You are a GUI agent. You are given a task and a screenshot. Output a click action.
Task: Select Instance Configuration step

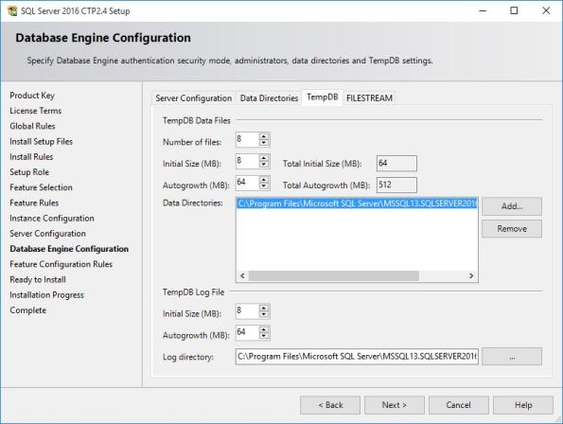(x=52, y=219)
